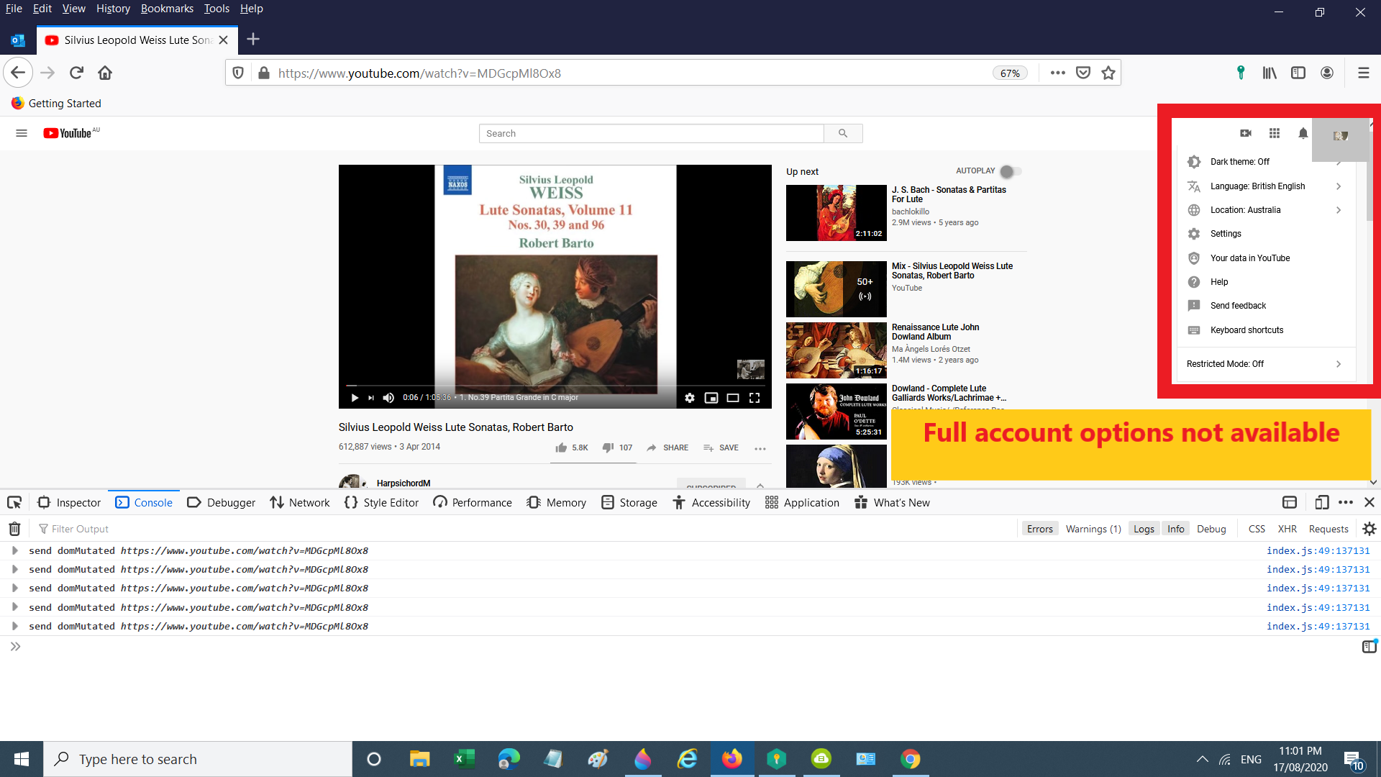
Task: Clear console output with the trash icon
Action: click(x=14, y=529)
